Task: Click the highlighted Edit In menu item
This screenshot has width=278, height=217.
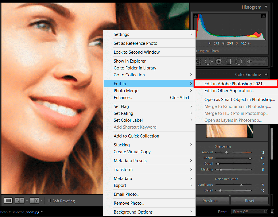Action: point(149,84)
